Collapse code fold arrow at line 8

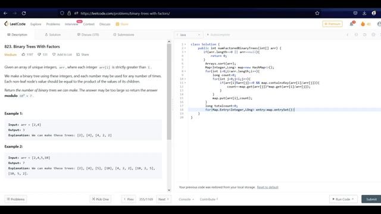[x=185, y=71]
